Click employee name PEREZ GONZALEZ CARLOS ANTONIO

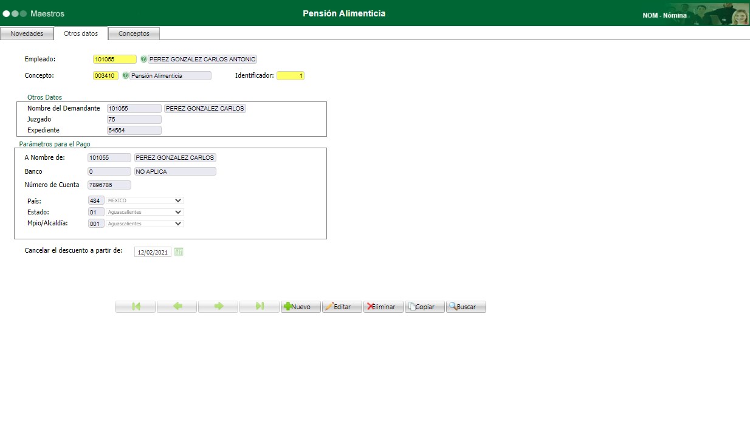point(203,60)
